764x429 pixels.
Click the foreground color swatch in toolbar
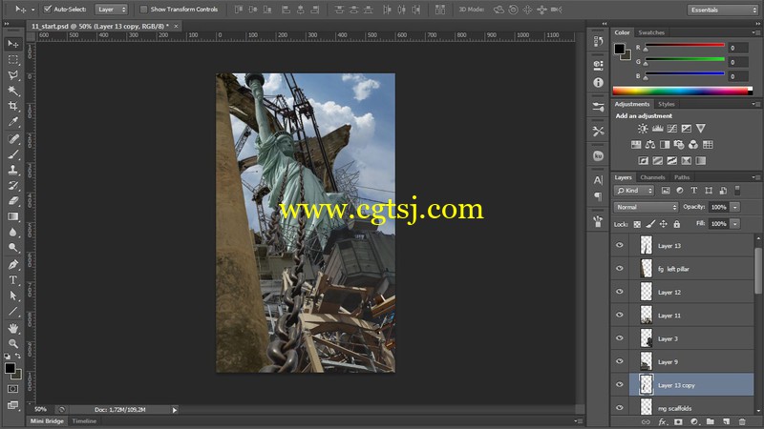pyautogui.click(x=10, y=368)
